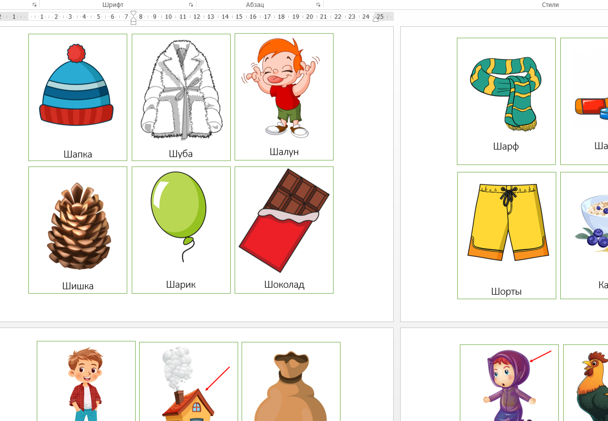Viewport: 608px width, 421px height.
Task: Select the brown sack picture
Action: click(290, 386)
